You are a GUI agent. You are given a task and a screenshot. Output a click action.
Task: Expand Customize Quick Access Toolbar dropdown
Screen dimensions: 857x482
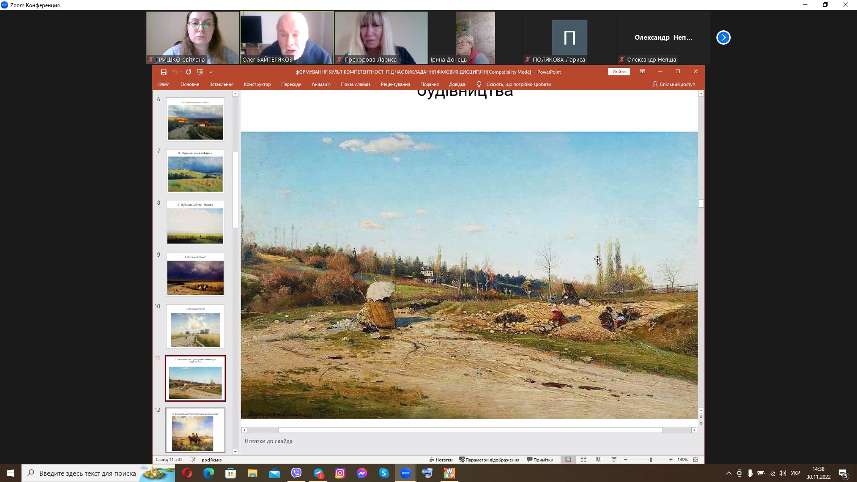[211, 72]
